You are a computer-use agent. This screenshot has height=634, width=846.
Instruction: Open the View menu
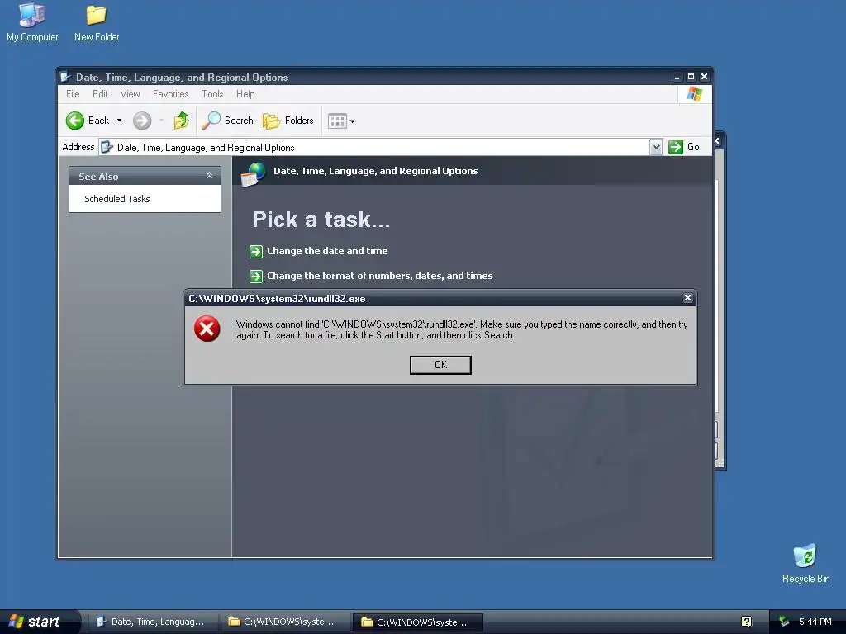(130, 94)
